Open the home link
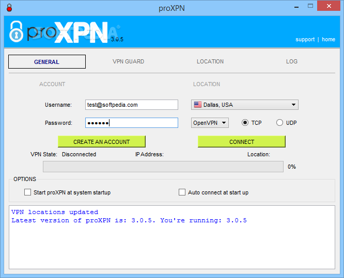The height and width of the screenshot is (278, 344). [329, 39]
